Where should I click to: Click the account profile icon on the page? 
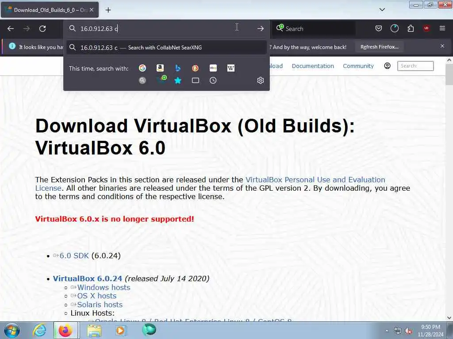click(x=387, y=66)
